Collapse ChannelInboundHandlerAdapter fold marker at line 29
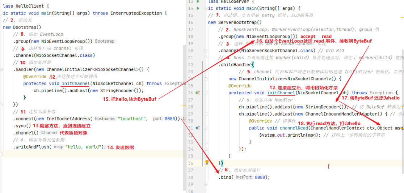 click(206, 113)
